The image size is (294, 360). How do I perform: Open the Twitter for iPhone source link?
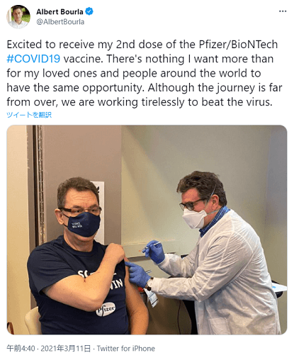coord(126,348)
